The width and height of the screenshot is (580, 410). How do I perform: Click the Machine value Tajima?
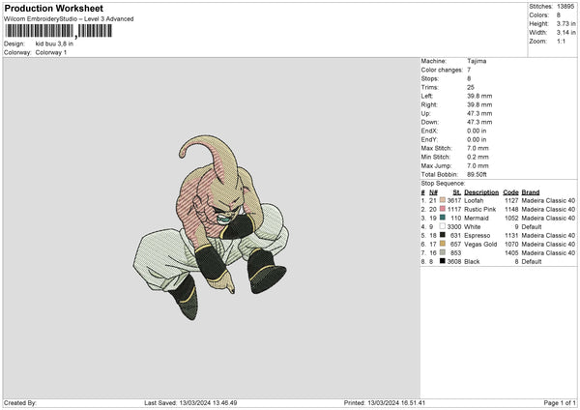(477, 61)
